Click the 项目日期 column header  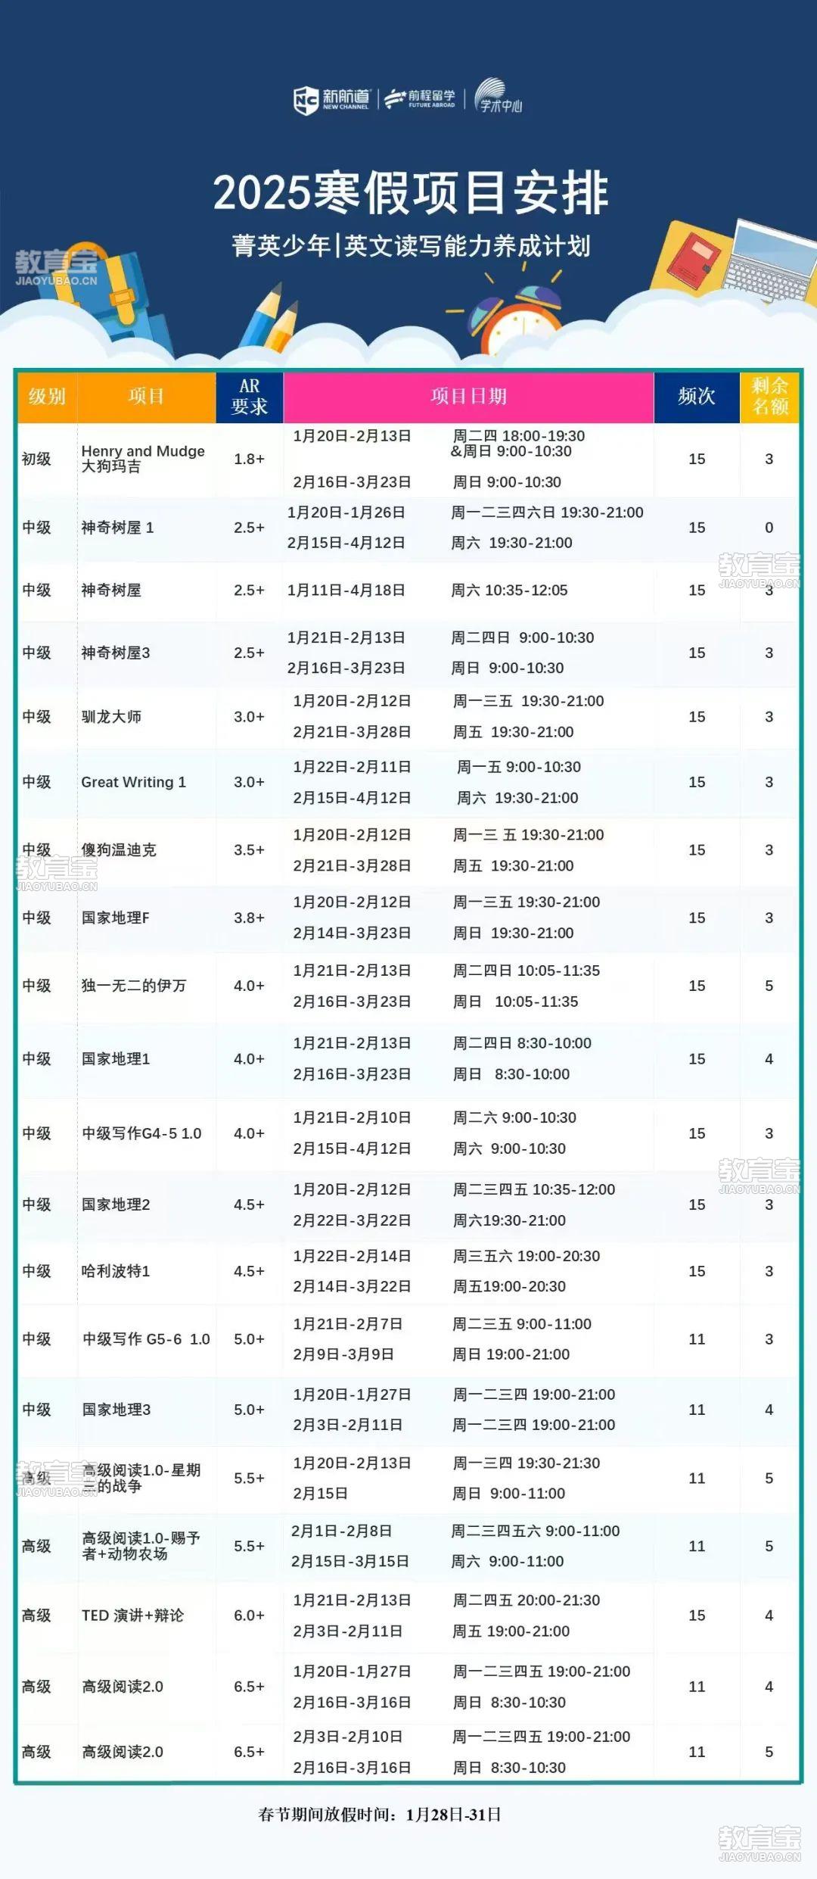(468, 396)
